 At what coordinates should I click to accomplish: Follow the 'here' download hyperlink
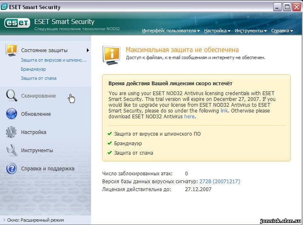tap(190, 117)
